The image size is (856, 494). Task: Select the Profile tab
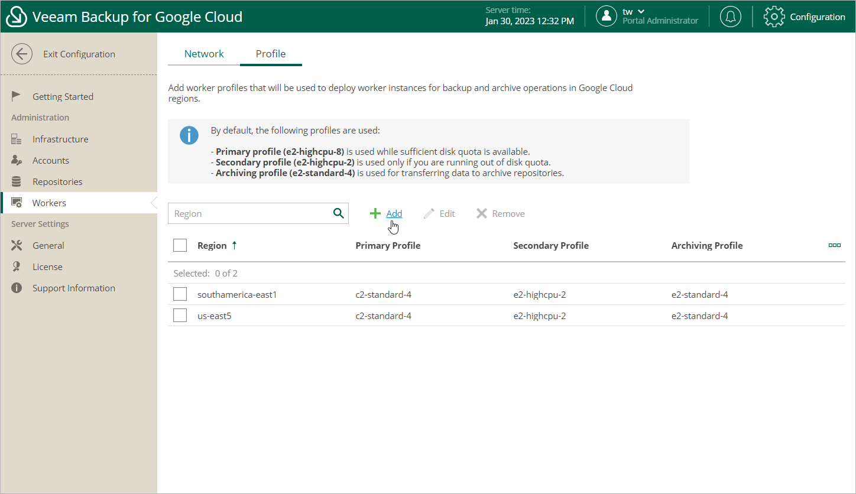(271, 54)
